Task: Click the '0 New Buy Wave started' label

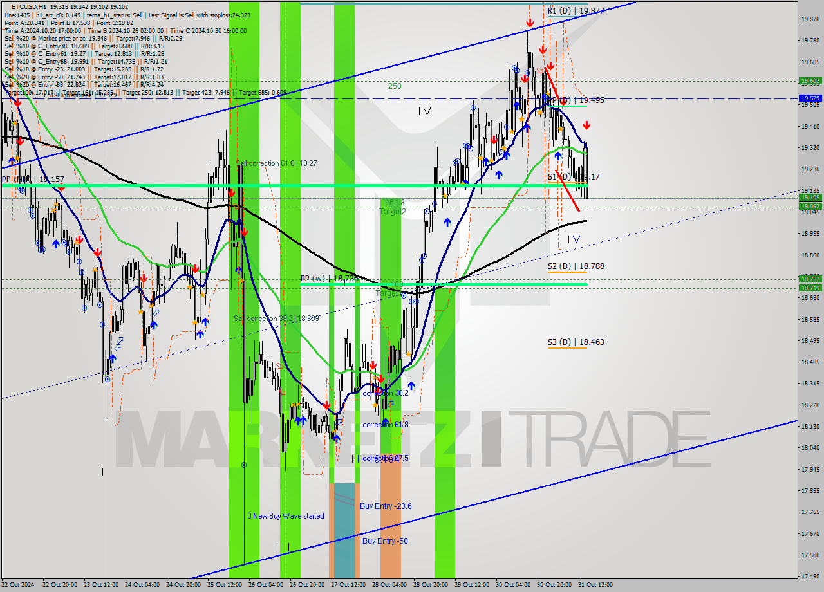Action: [x=286, y=516]
